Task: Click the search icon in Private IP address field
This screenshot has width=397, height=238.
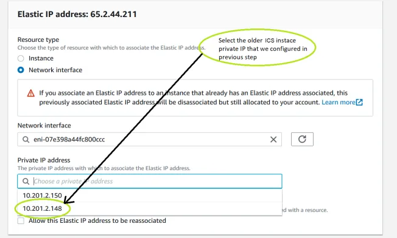Action: pos(26,181)
